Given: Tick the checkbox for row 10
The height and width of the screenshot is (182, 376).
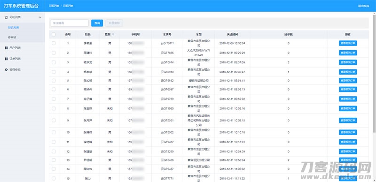Looking at the screenshot, I should (x=54, y=132).
